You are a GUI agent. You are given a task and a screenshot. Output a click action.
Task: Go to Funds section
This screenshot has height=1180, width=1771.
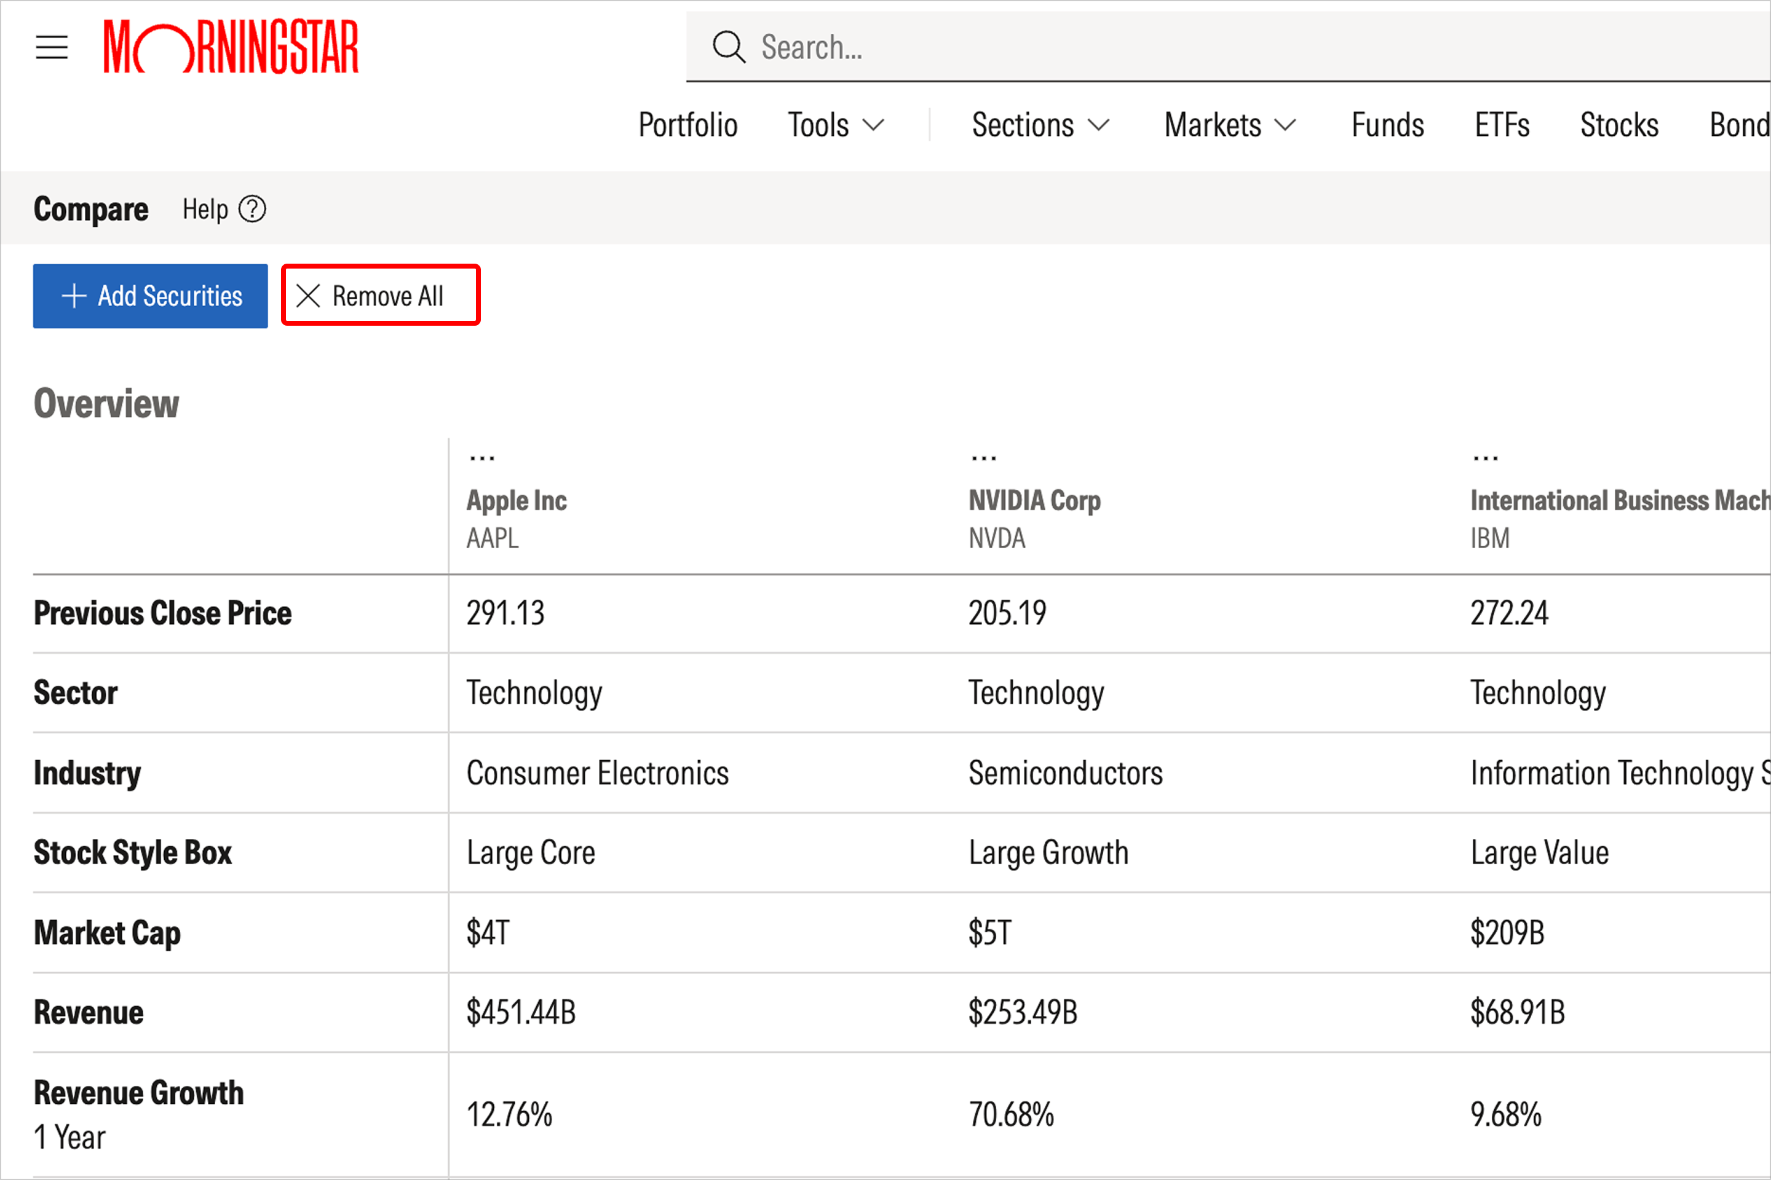pos(1388,125)
